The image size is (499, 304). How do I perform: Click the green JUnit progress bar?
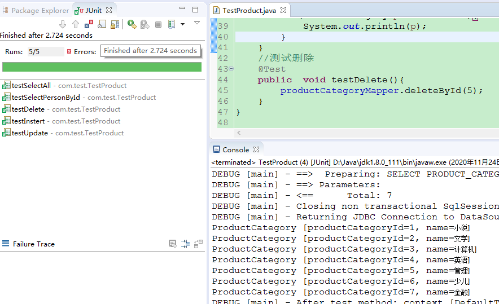[102, 67]
